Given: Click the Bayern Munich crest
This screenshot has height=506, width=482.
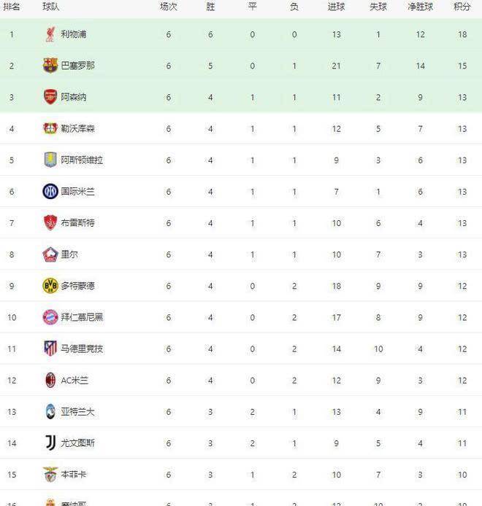Looking at the screenshot, I should [50, 317].
